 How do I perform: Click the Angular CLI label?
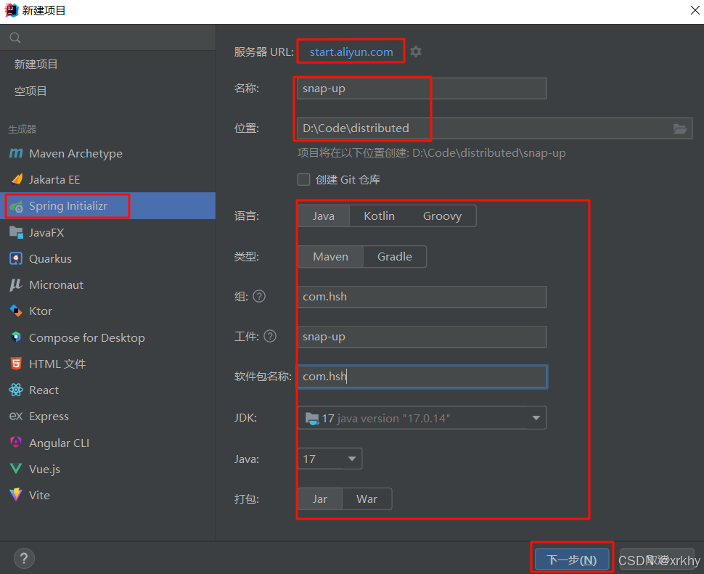coord(60,443)
